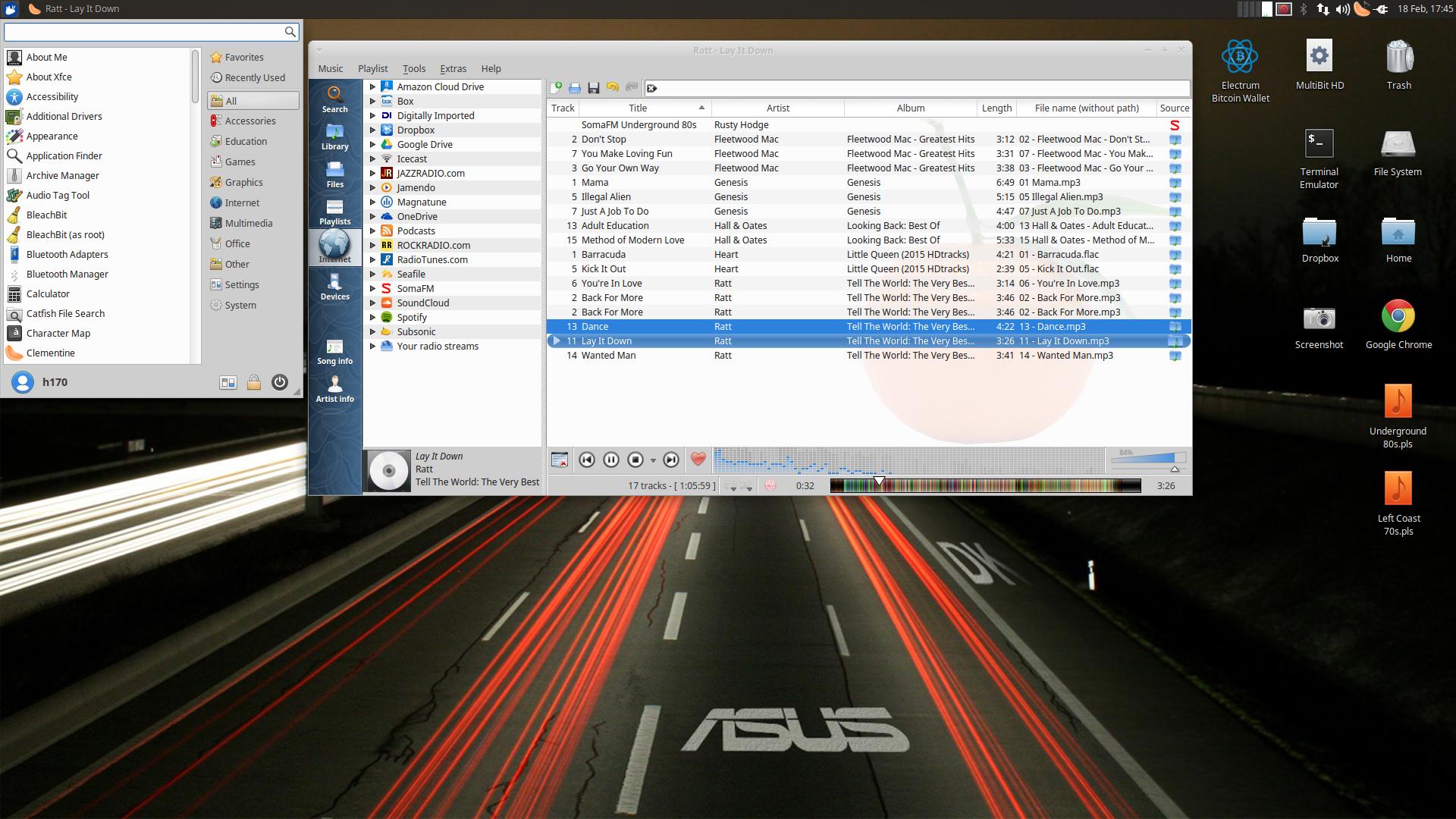Open the Music menu
1456x819 pixels.
click(x=330, y=68)
